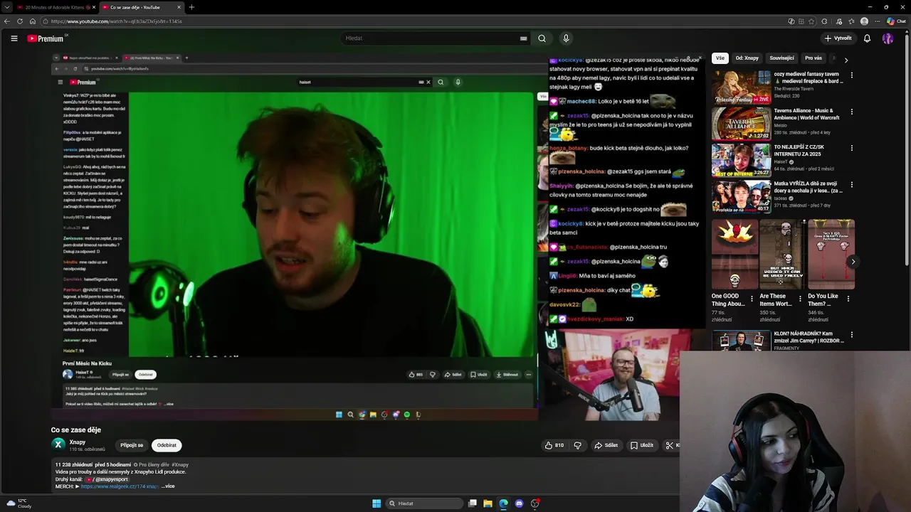
Task: Open the realgeek.cz merch link
Action: click(x=120, y=486)
